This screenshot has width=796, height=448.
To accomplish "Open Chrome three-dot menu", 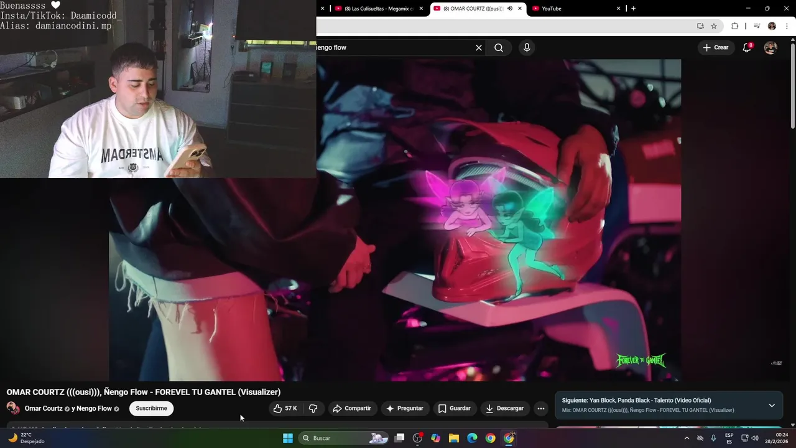I will coord(787,26).
